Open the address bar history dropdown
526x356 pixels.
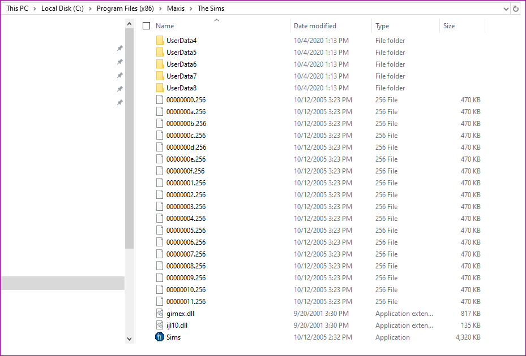pos(506,8)
